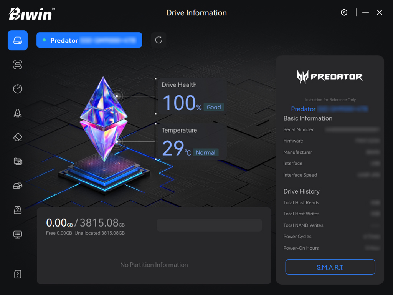Screen dimensions: 393x295
Task: Click the Predator drive name link
Action: (x=329, y=109)
